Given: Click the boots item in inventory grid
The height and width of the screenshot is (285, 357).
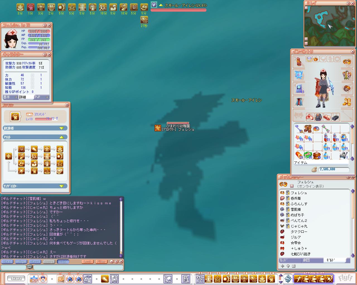Looking at the screenshot, I should 308,129.
